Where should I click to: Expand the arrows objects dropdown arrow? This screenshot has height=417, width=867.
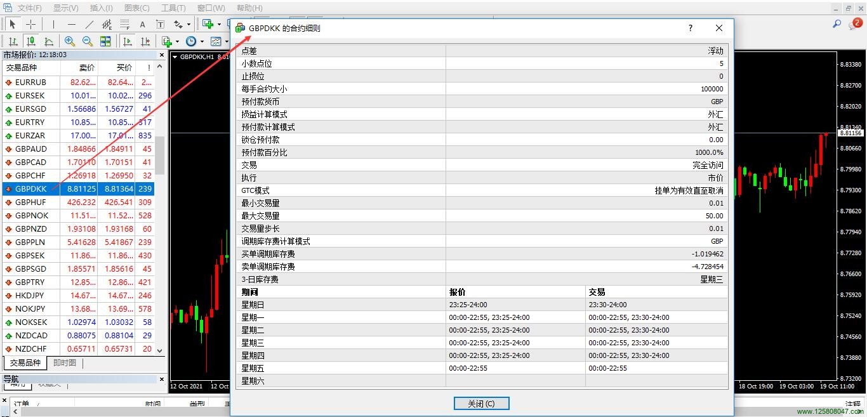(x=189, y=24)
